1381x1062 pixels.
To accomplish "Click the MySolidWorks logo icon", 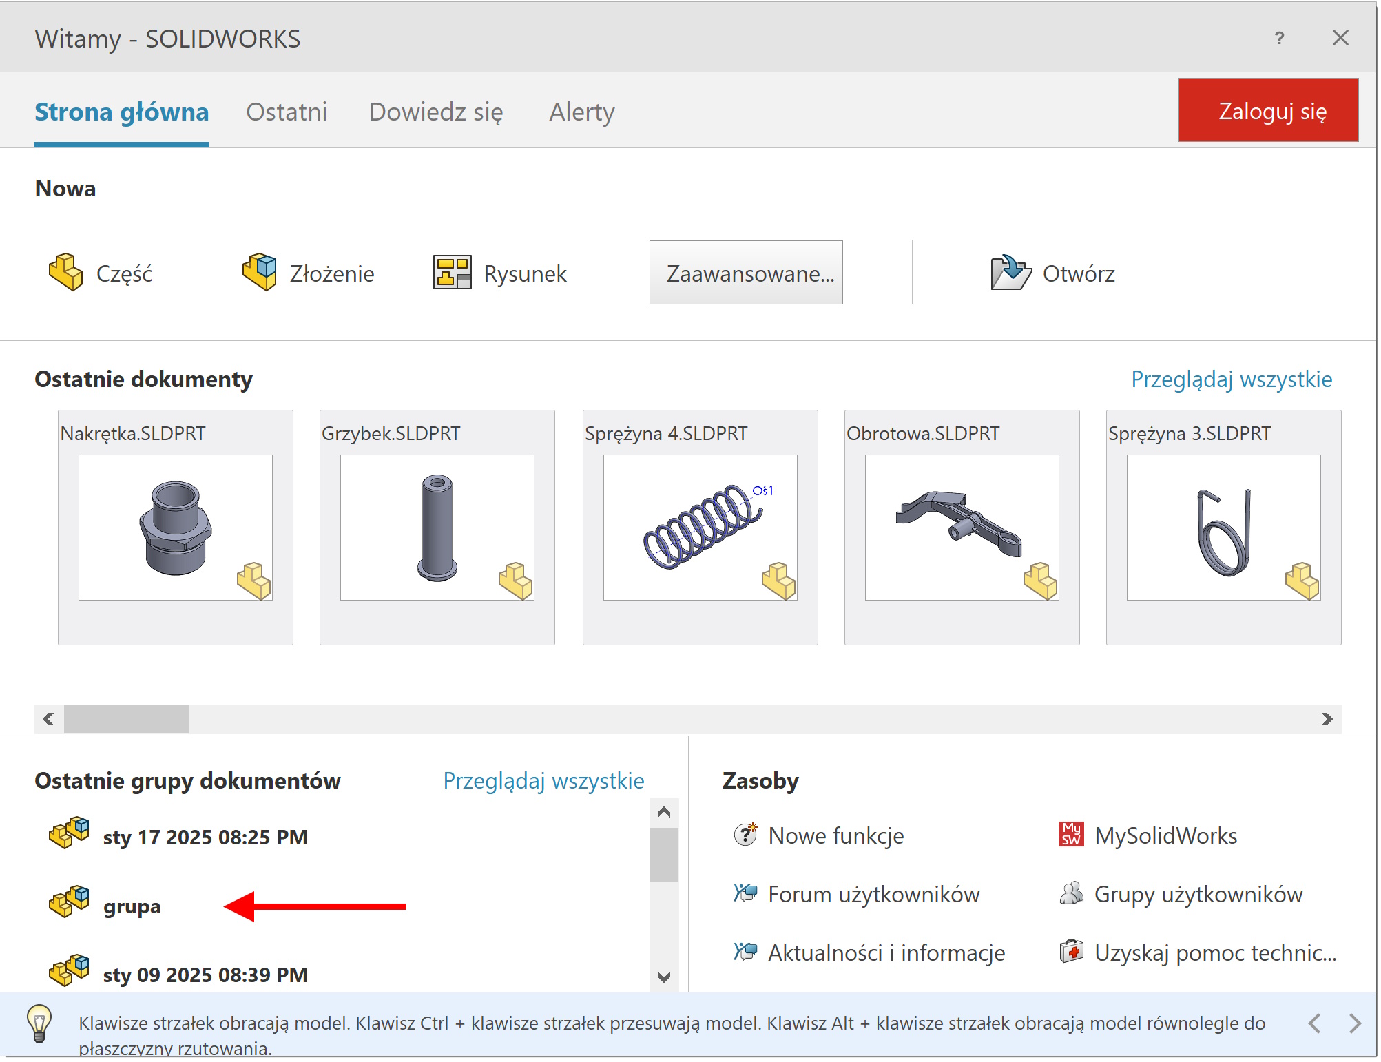I will (x=1071, y=835).
